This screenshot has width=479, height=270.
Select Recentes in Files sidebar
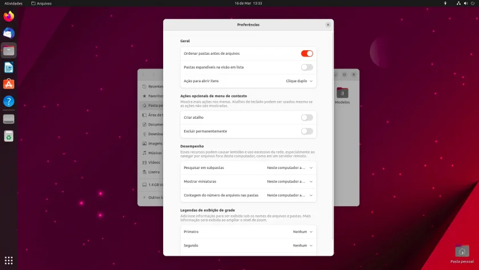(152, 87)
